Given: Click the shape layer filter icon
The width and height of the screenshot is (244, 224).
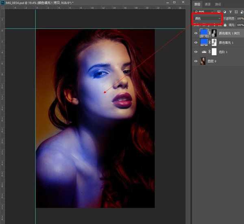Looking at the screenshot, I should (x=236, y=11).
